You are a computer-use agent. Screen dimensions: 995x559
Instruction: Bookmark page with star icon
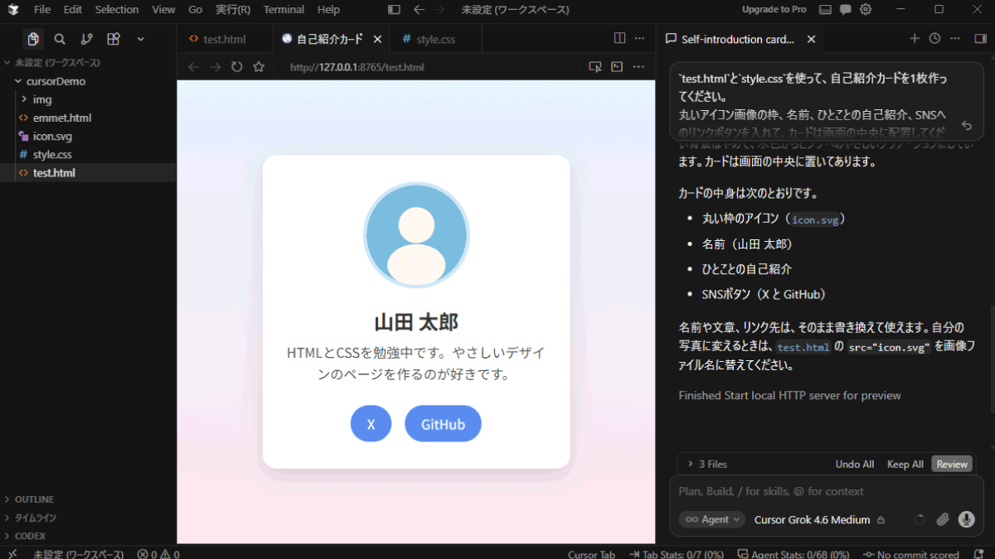click(x=259, y=67)
